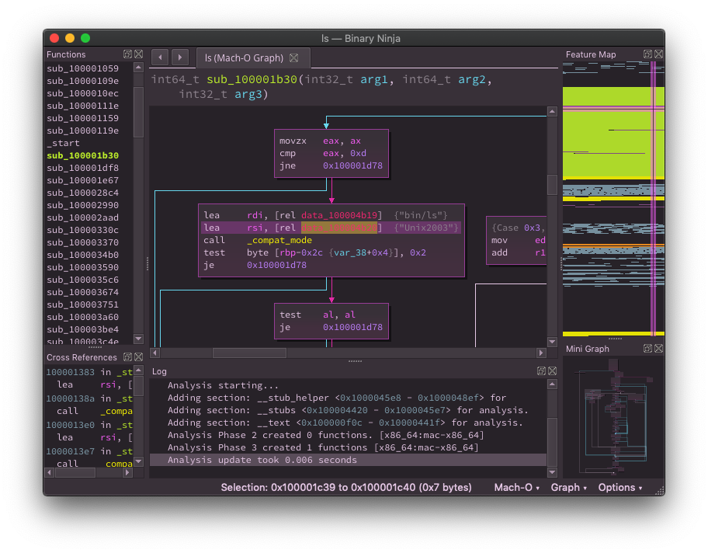Select function sub_100001df8
This screenshot has width=708, height=553.
click(82, 168)
